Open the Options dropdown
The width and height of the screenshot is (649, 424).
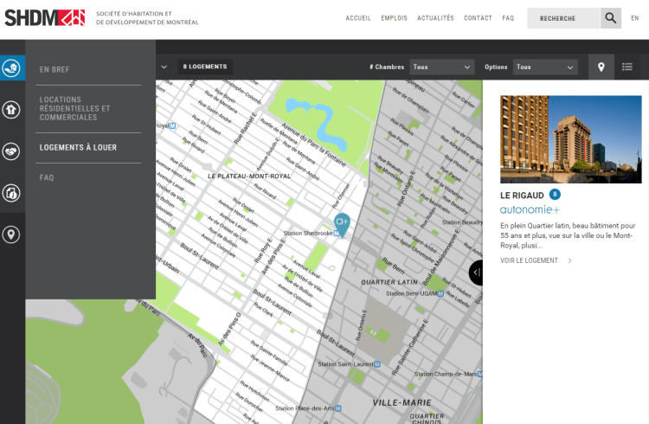pyautogui.click(x=545, y=67)
